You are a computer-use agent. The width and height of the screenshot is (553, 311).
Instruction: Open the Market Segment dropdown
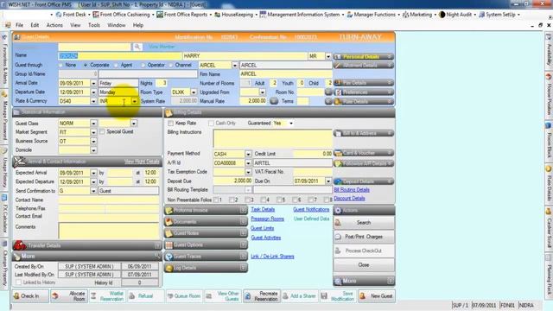click(93, 132)
